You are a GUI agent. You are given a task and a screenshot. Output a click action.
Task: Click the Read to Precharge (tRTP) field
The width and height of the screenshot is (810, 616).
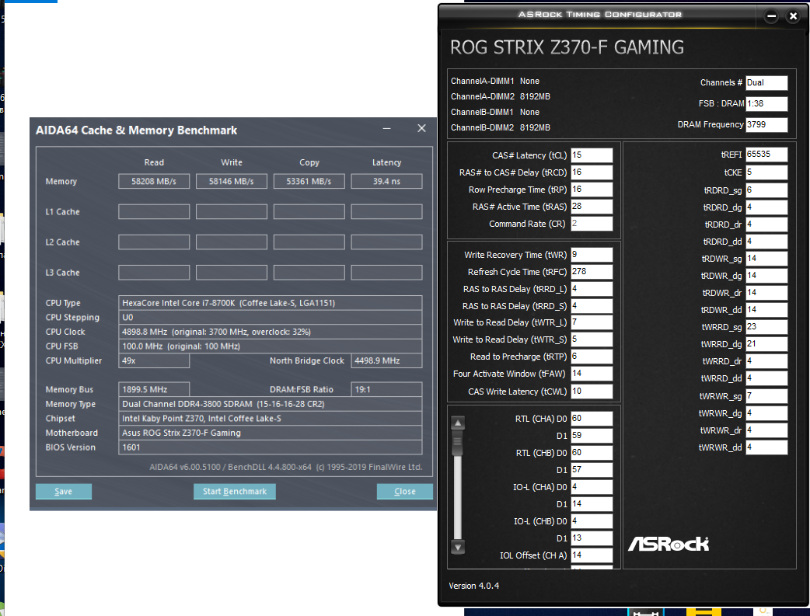point(592,357)
